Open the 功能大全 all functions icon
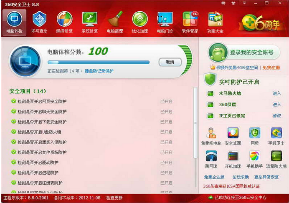The image size is (289, 203). click(x=215, y=23)
